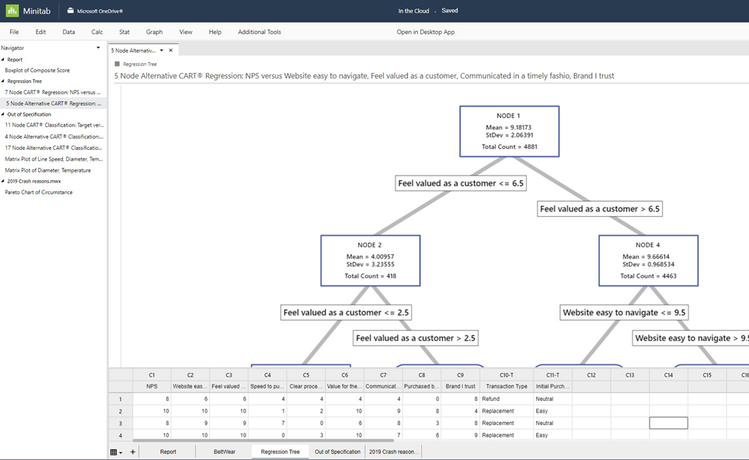Click the Saved status text
Screen dimensions: 749x460
(450, 11)
